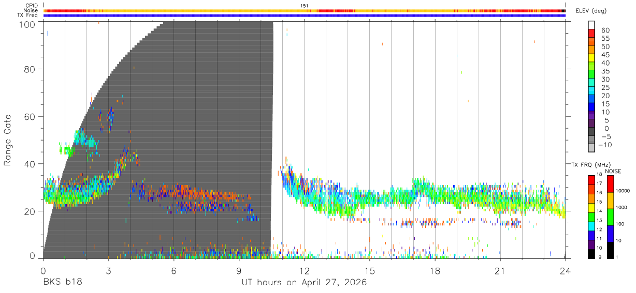This screenshot has width=636, height=293.
Task: Click UT hours axis tick 24
Action: (x=566, y=270)
